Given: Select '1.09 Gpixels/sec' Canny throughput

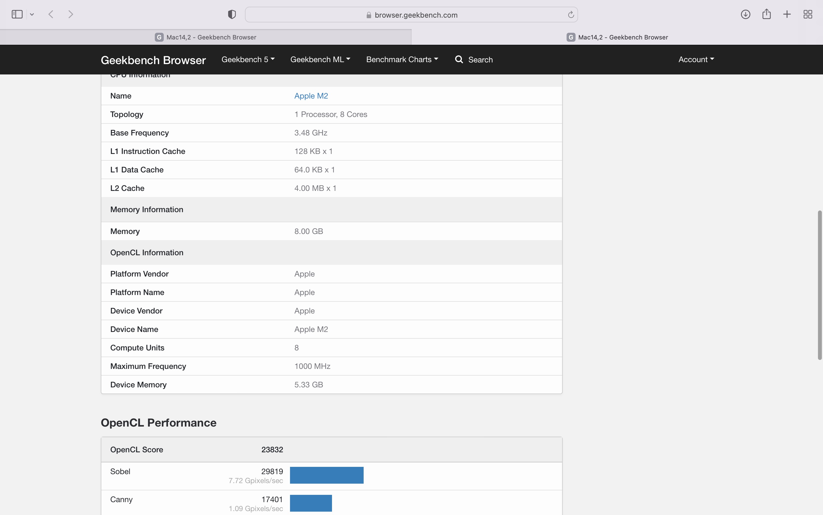Looking at the screenshot, I should click(x=256, y=509).
